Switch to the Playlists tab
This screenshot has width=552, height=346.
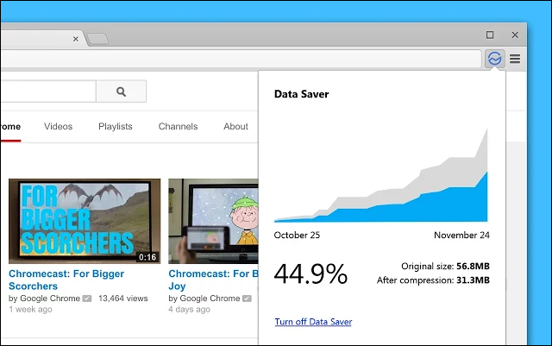[x=116, y=126]
